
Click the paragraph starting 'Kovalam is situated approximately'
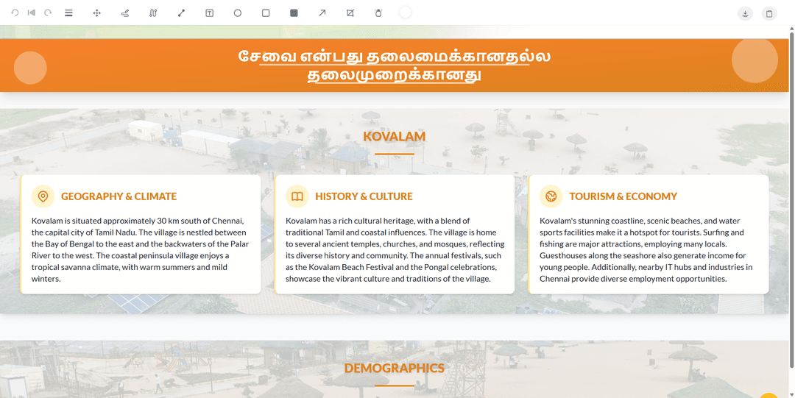(x=141, y=250)
